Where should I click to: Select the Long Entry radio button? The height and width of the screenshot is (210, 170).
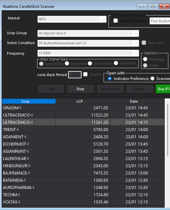pyautogui.click(x=41, y=64)
